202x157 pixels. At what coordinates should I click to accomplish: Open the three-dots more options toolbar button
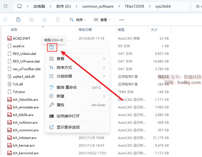click(122, 20)
